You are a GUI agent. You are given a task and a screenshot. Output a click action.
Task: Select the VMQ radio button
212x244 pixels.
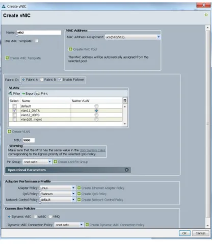click(50, 216)
